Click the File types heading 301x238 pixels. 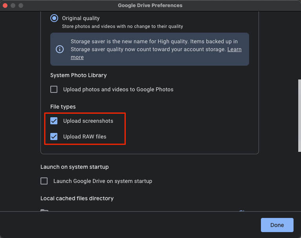tap(63, 107)
